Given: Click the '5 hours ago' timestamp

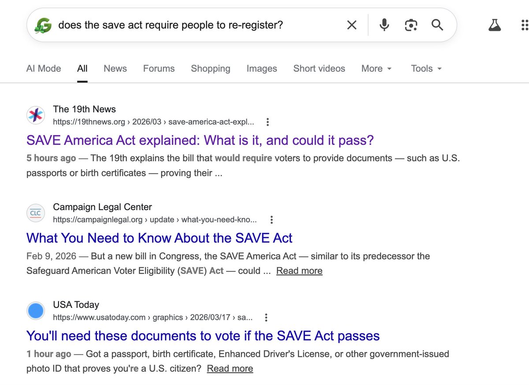Looking at the screenshot, I should [x=51, y=158].
